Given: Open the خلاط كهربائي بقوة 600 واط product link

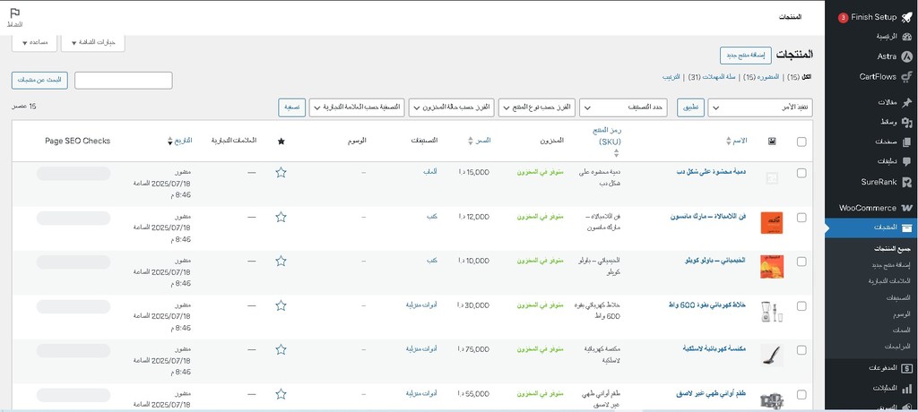Looking at the screenshot, I should click(708, 305).
